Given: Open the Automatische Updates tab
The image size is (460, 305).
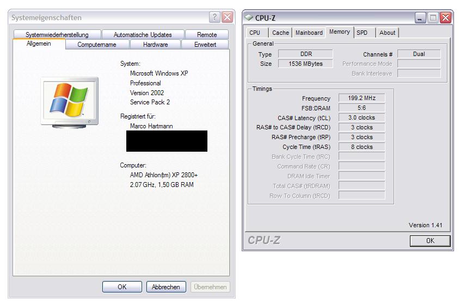Looking at the screenshot, I should click(143, 35).
